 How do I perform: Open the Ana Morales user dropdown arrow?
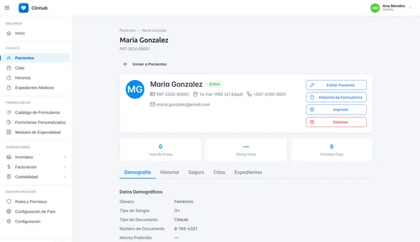click(410, 8)
